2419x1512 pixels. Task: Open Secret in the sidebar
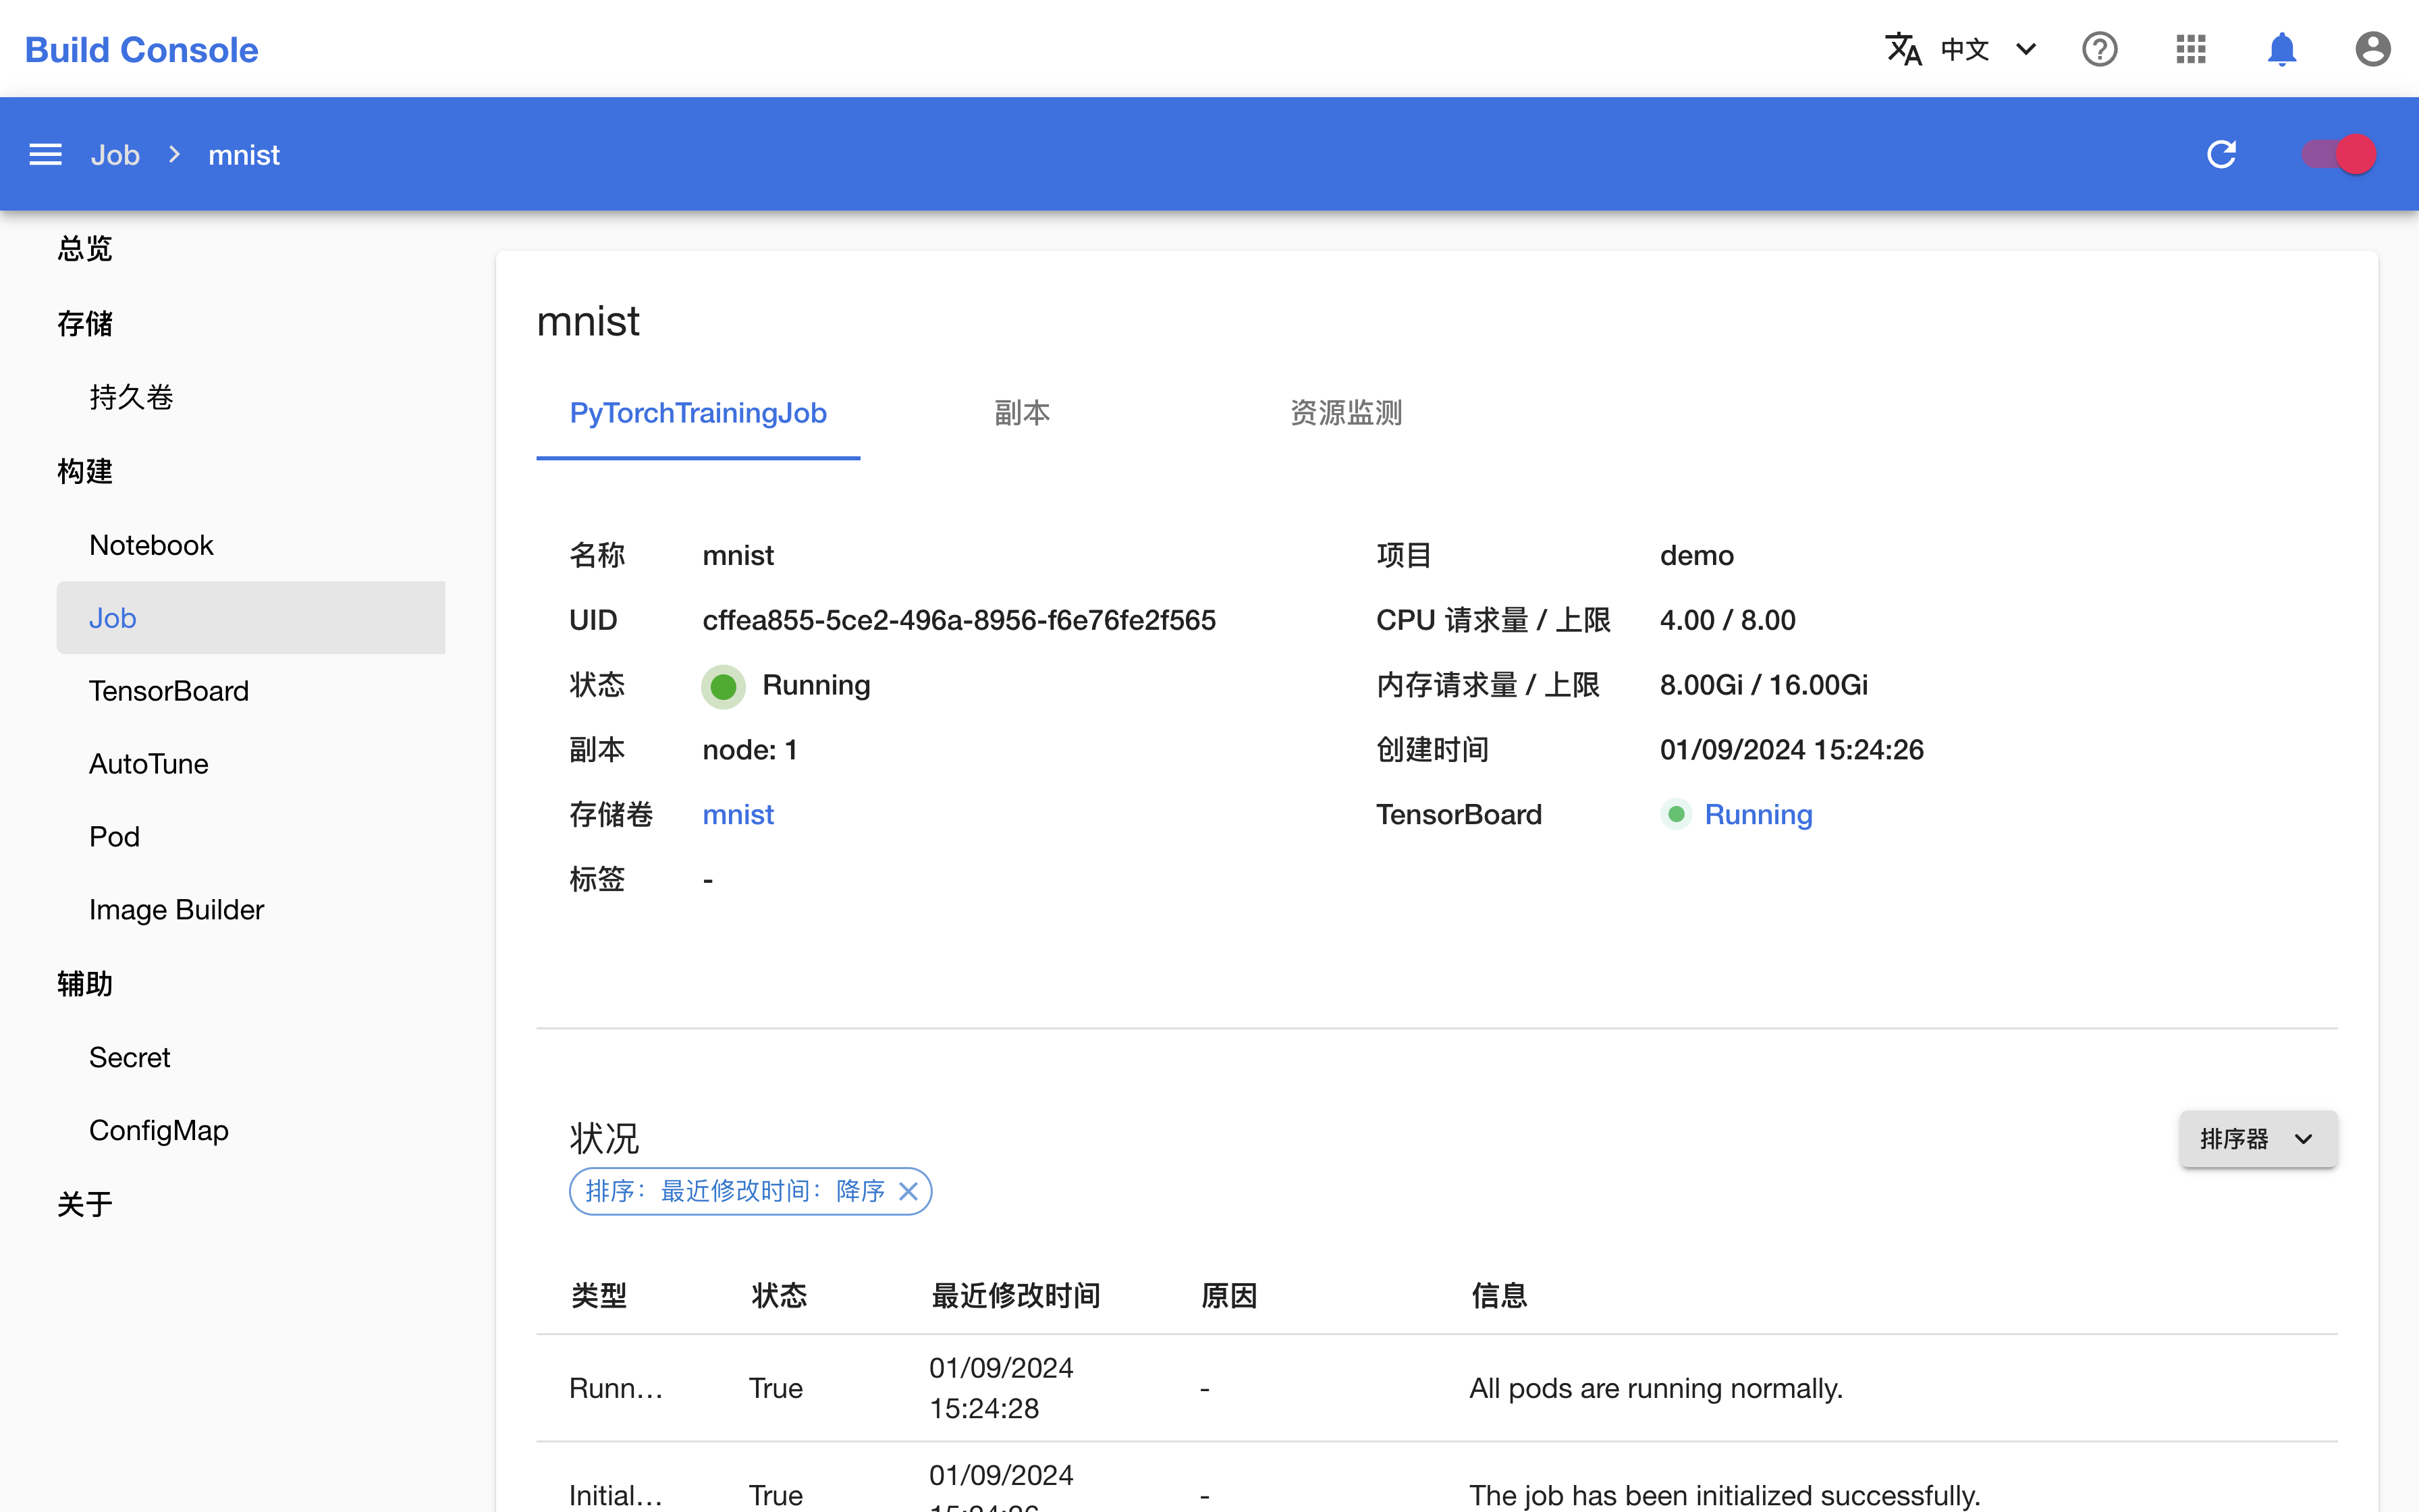pyautogui.click(x=129, y=1057)
